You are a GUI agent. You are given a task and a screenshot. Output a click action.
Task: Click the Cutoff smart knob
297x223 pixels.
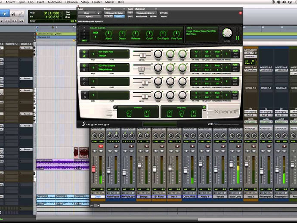149,34
